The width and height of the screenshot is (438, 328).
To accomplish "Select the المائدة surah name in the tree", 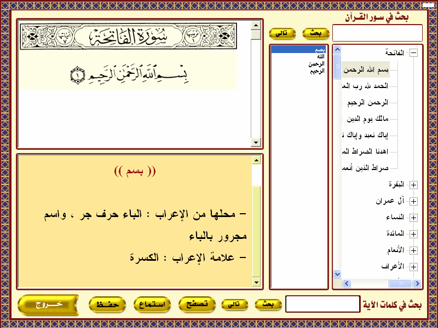I will (x=395, y=233).
